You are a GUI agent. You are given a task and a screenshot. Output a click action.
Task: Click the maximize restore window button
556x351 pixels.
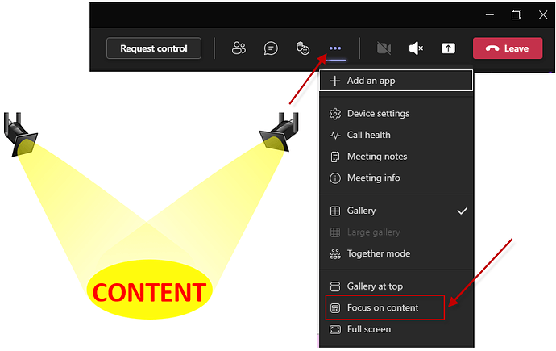[x=517, y=15]
